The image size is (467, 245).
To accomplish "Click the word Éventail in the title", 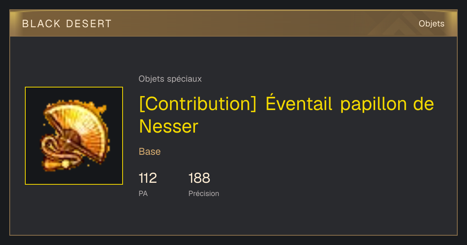I will pyautogui.click(x=299, y=104).
